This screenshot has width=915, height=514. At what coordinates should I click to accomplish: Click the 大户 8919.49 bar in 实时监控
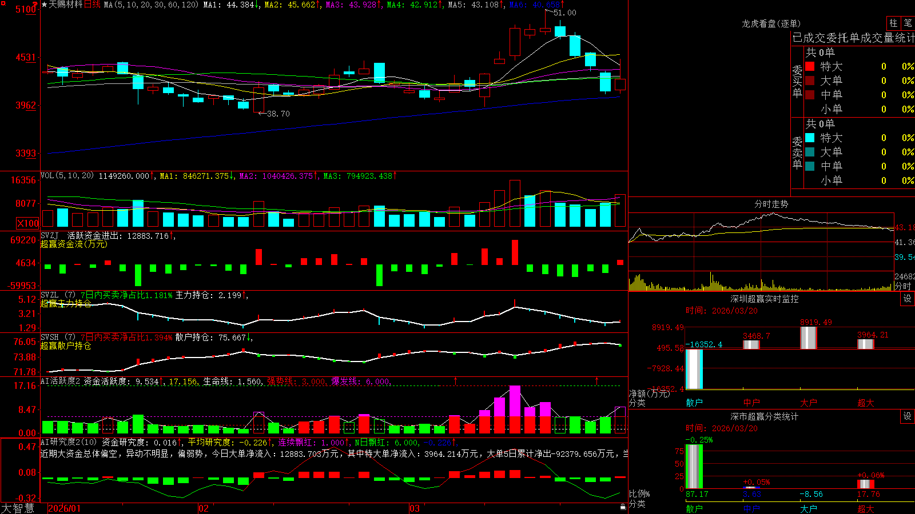point(809,338)
